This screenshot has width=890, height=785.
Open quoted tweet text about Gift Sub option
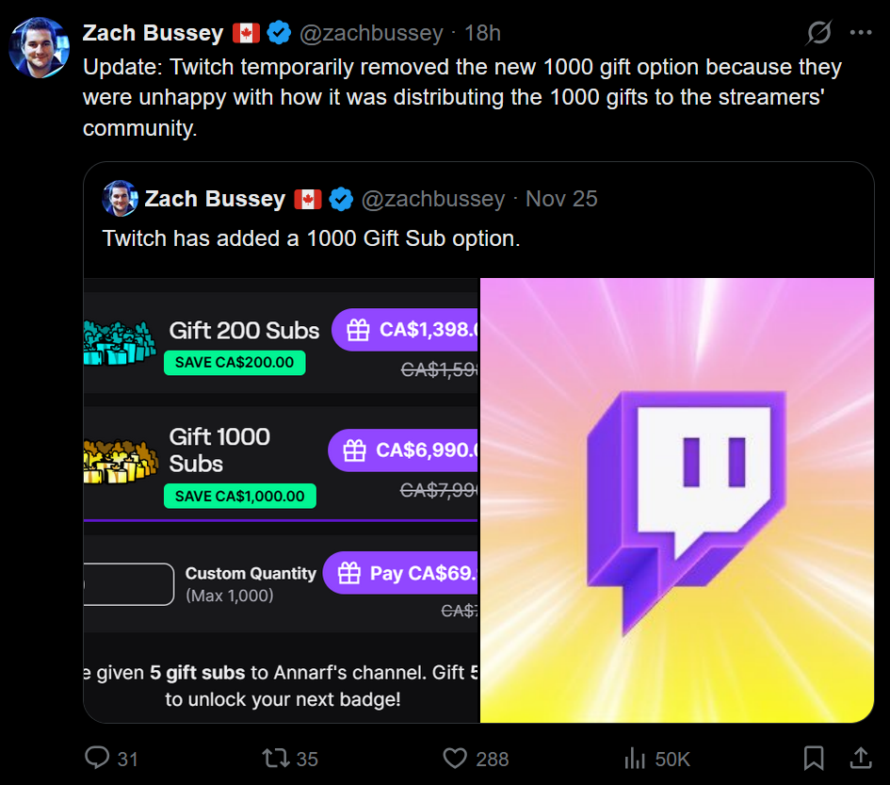point(311,238)
